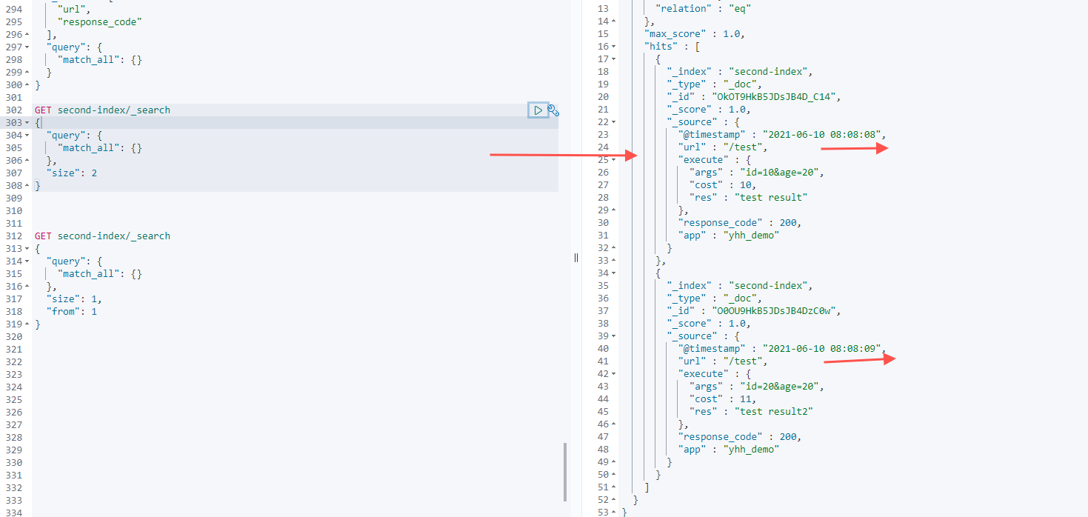Click the pane splitter handle between editors
This screenshot has width=1088, height=517.
click(x=576, y=258)
